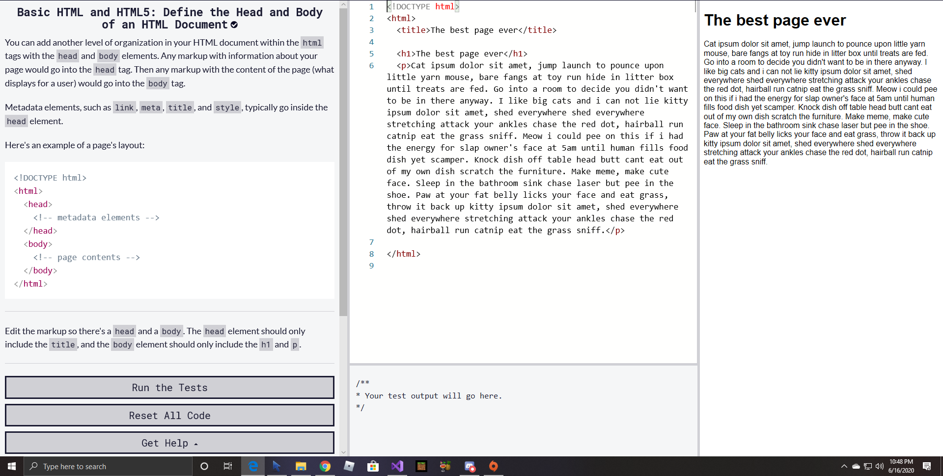Click the challenge completed checkmark icon

click(234, 25)
